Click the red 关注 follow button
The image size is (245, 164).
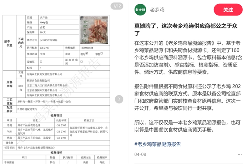228,10
